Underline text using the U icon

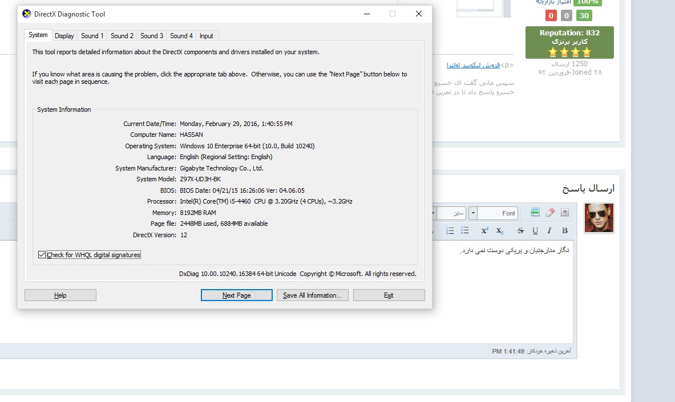click(x=535, y=230)
